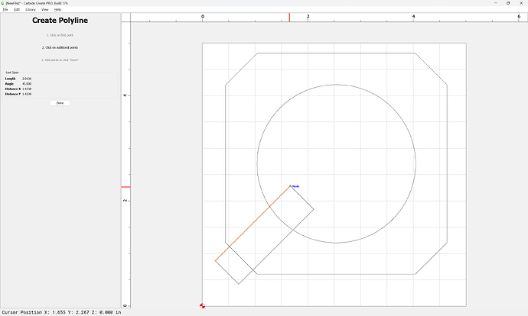Open the Edit menu
Viewport: 528px width, 316px height.
(x=17, y=9)
